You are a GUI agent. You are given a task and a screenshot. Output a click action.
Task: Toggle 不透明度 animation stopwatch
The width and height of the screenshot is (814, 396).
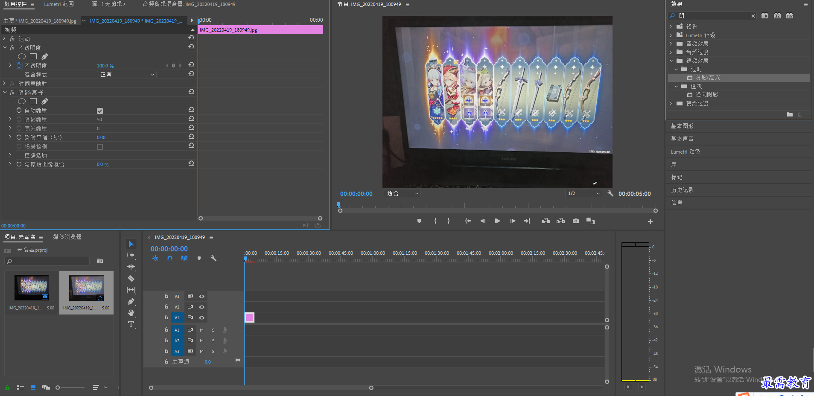click(19, 65)
